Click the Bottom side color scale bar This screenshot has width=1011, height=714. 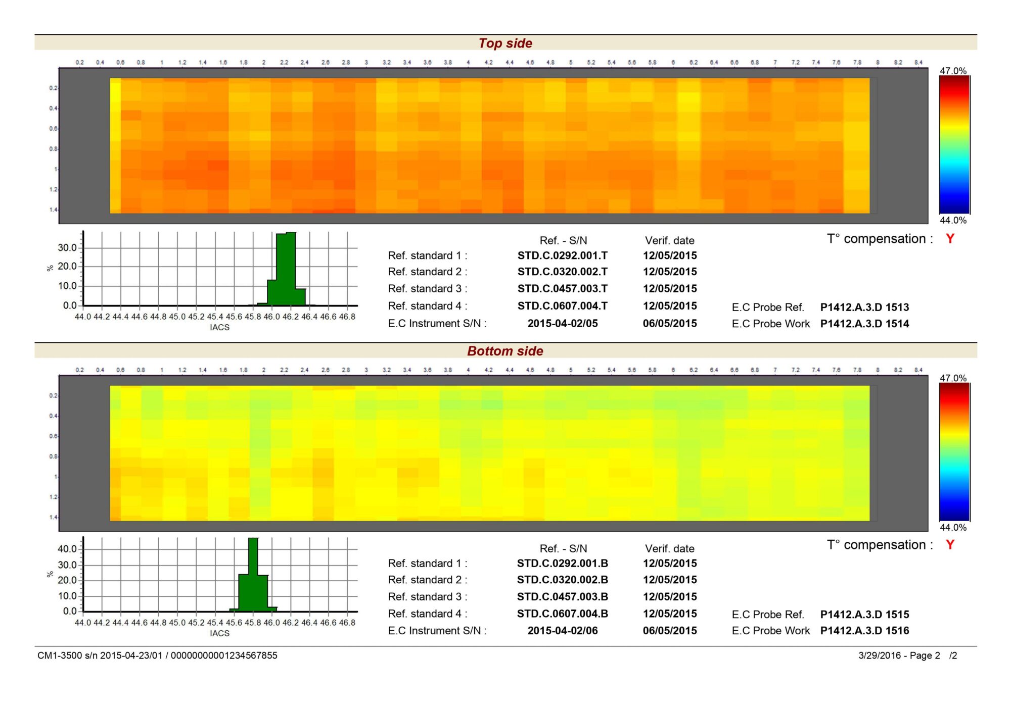pyautogui.click(x=954, y=452)
